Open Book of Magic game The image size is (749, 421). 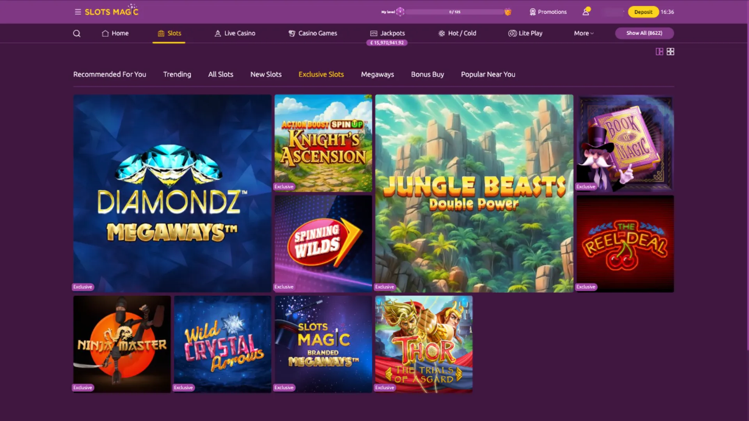(625, 143)
